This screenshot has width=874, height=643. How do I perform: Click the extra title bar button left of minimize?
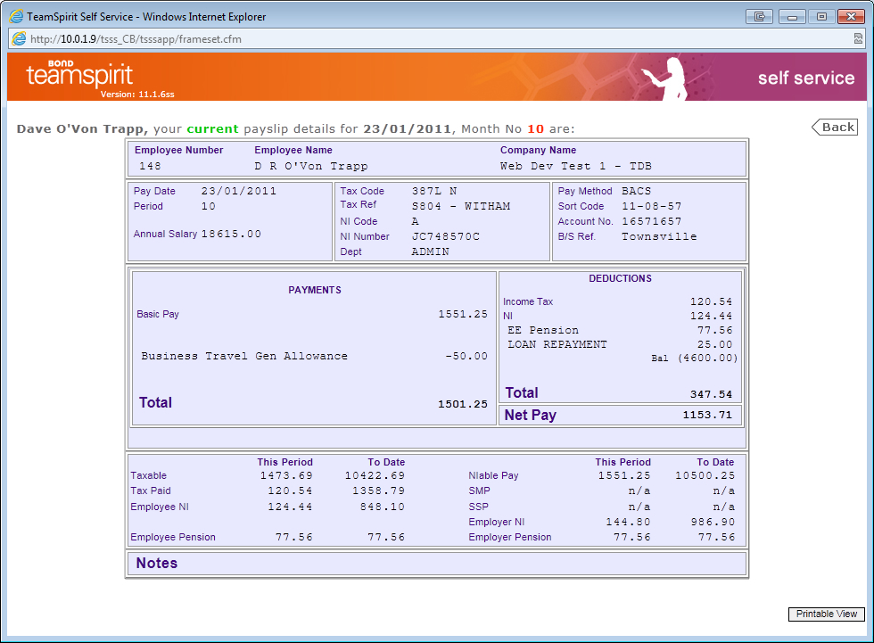tap(761, 16)
